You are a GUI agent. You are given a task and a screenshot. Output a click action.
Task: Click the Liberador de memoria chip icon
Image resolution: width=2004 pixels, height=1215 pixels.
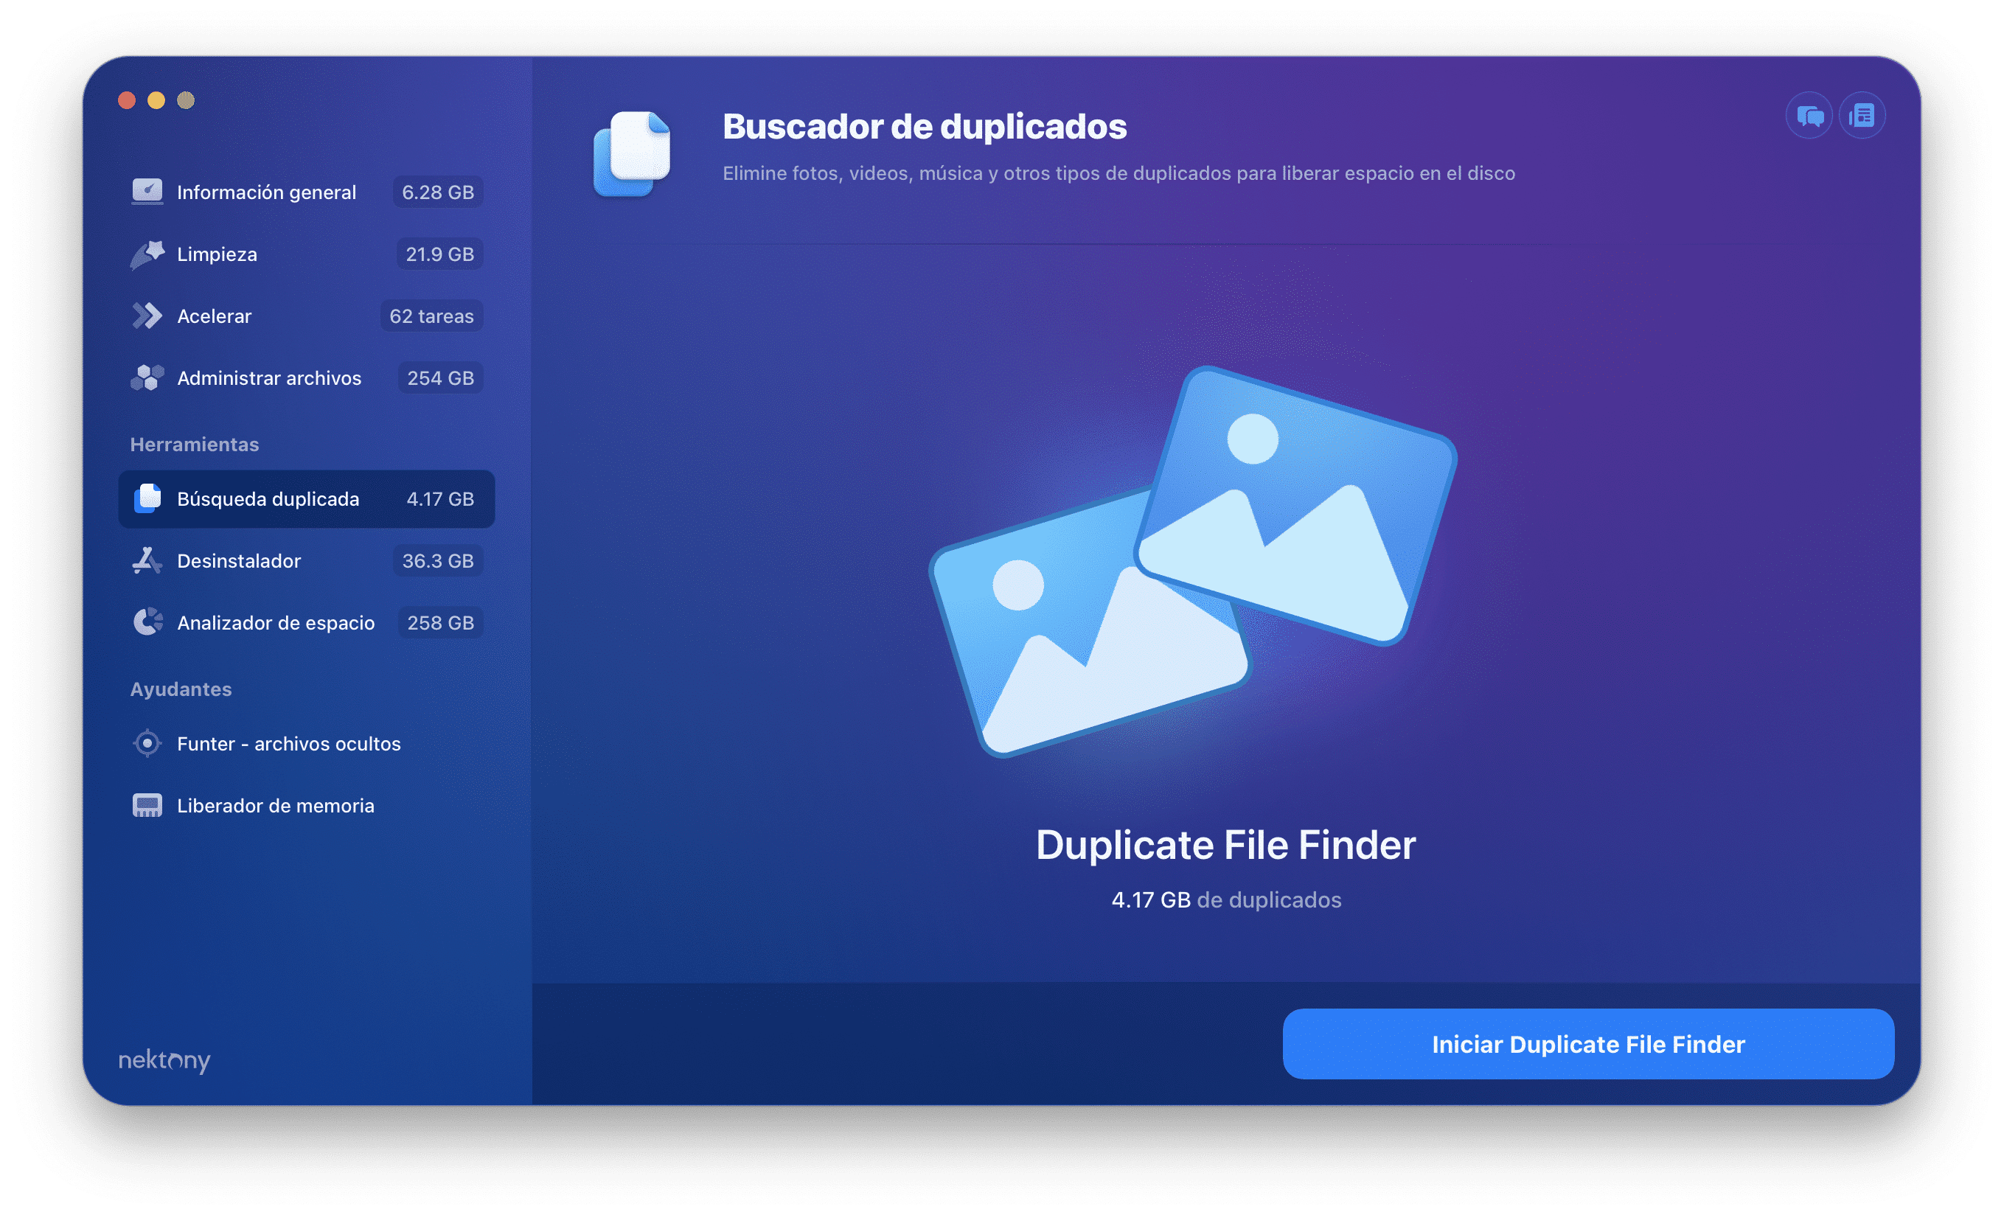(147, 805)
